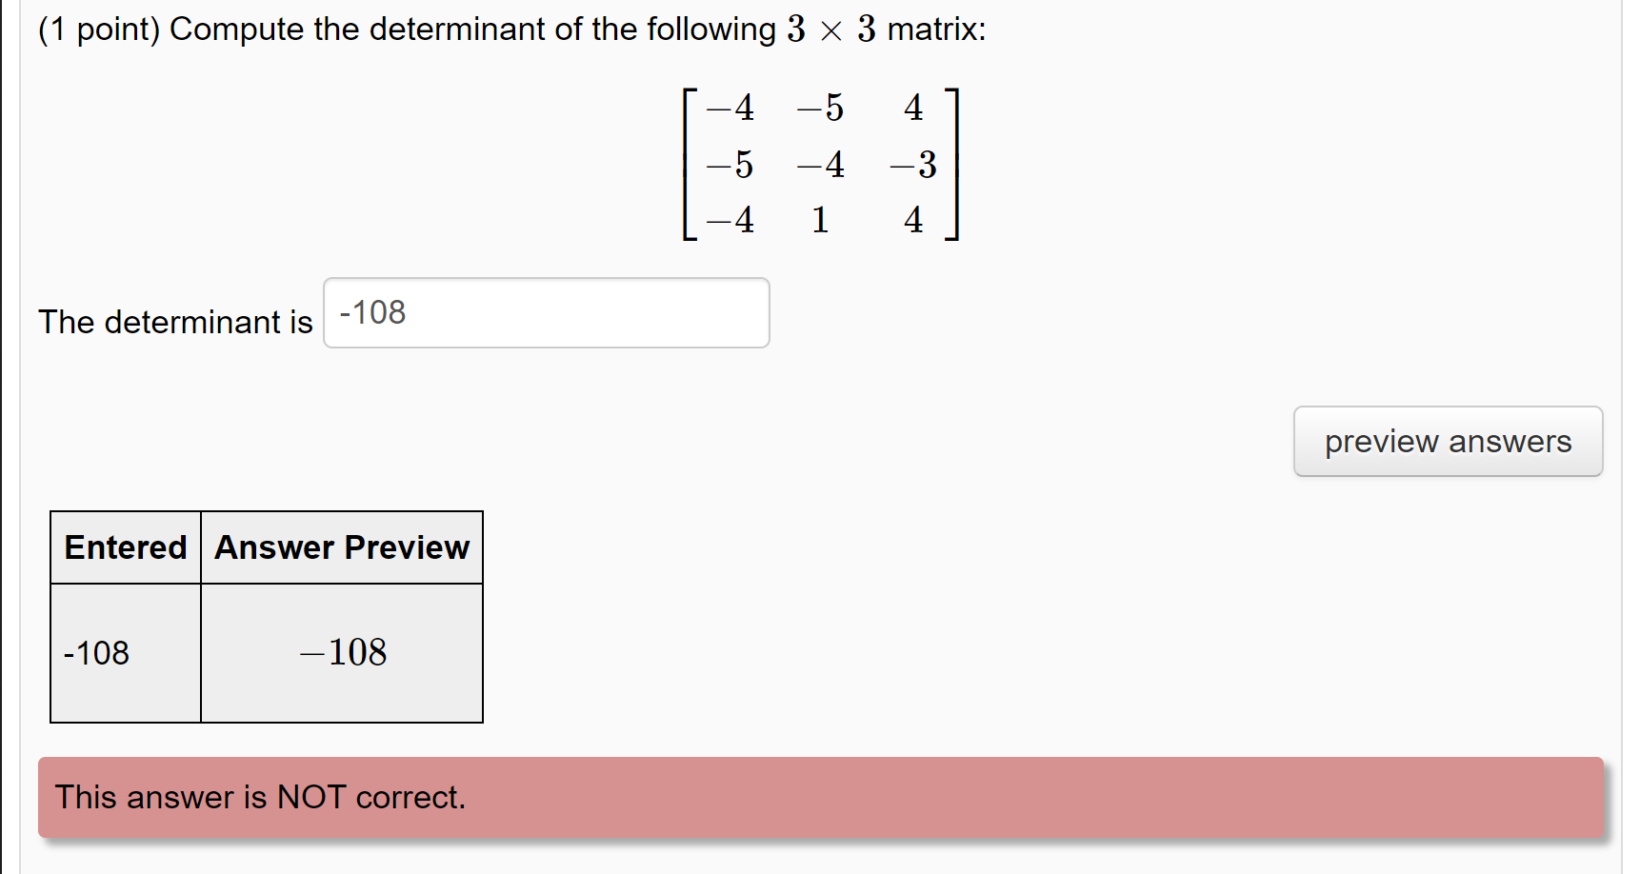
Task: Click the Answer Preview column header
Action: pos(341,546)
